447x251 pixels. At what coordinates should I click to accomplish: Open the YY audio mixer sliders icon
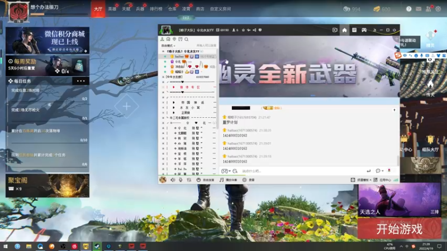189,180
